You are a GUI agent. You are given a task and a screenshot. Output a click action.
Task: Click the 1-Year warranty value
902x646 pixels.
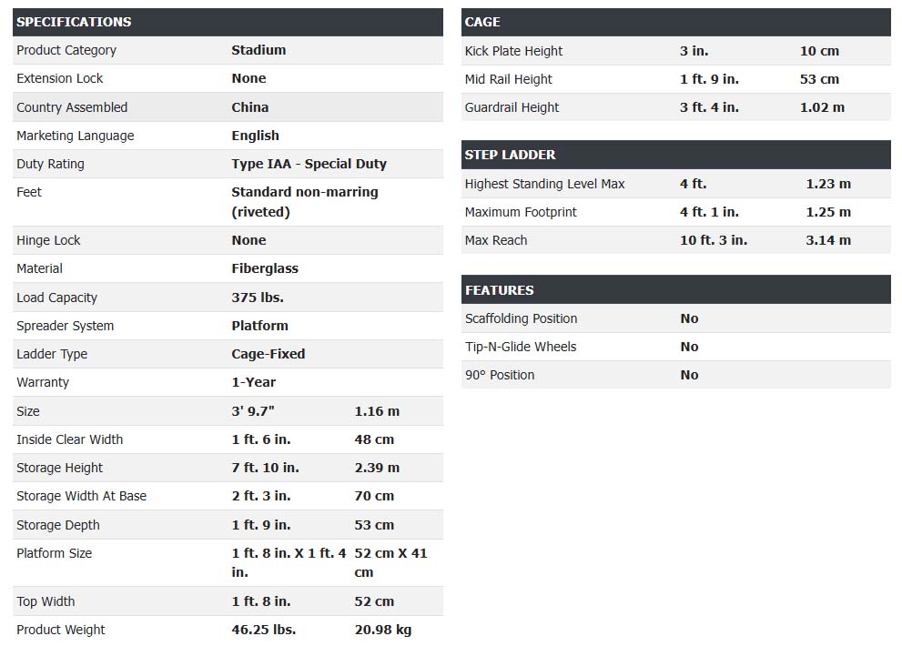click(x=254, y=382)
